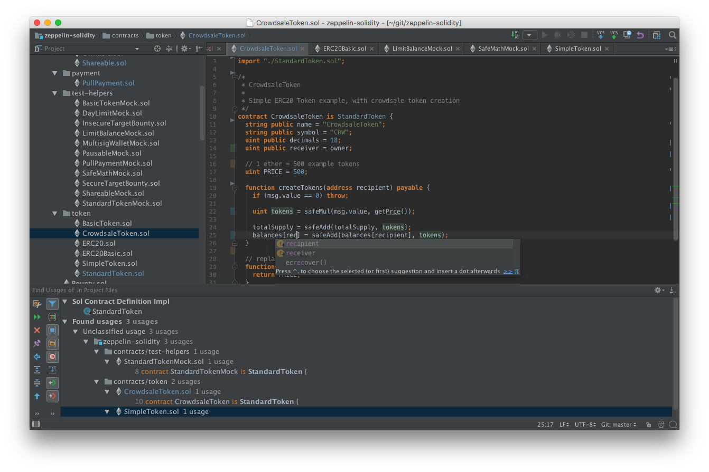This screenshot has height=472, width=709.
Task: Toggle Group by Package folder button
Action: [52, 343]
